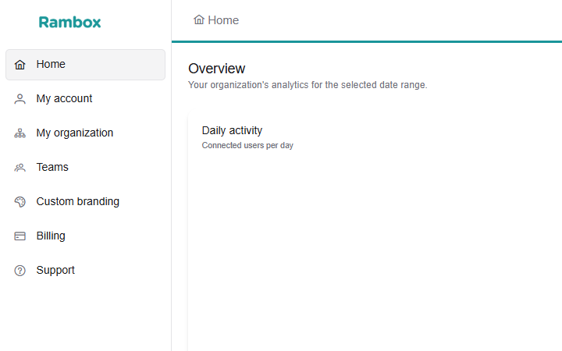Navigate to Teams section
The image size is (562, 351).
(85, 168)
